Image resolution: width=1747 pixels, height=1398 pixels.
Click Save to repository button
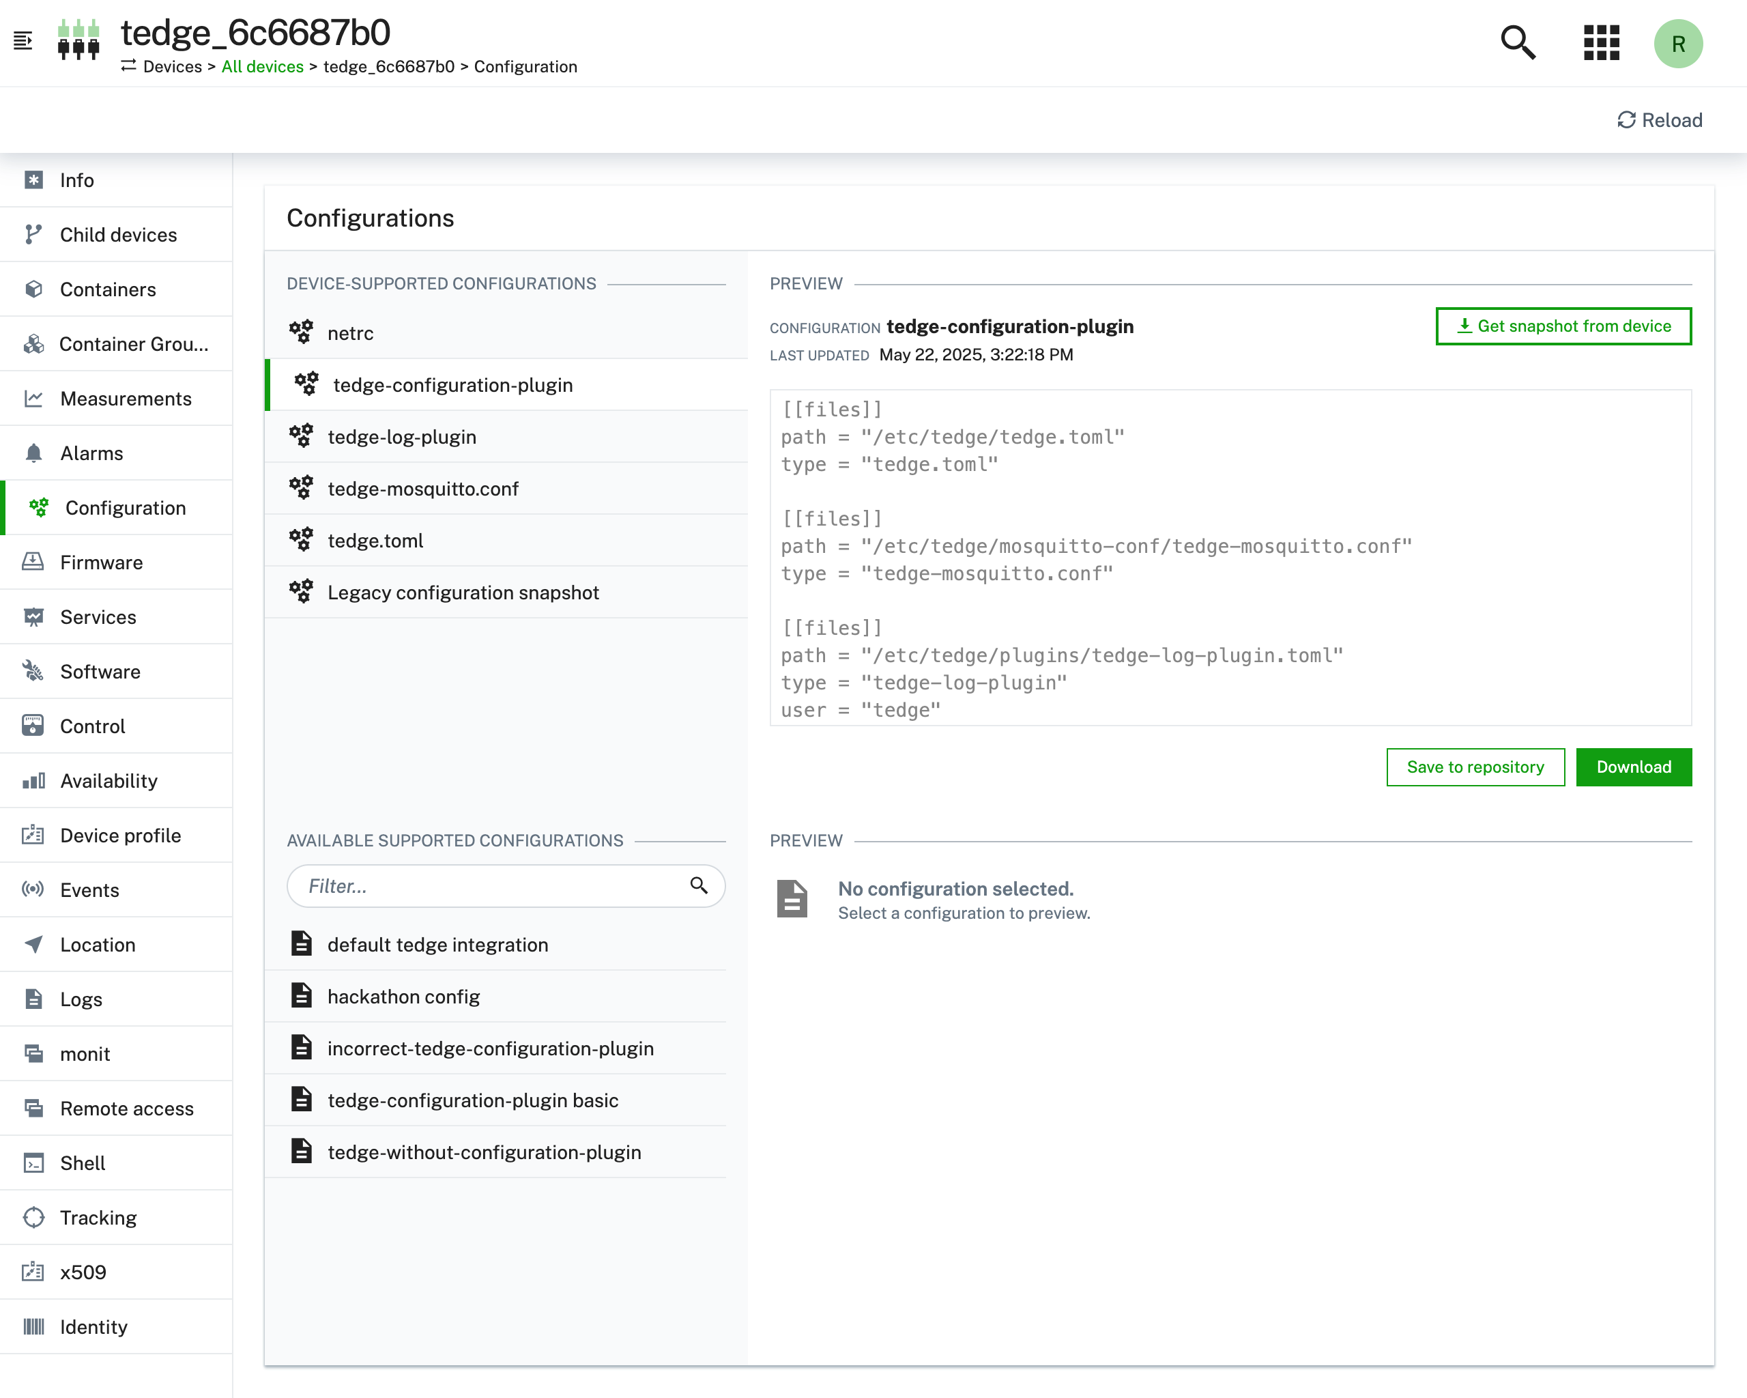coord(1475,767)
